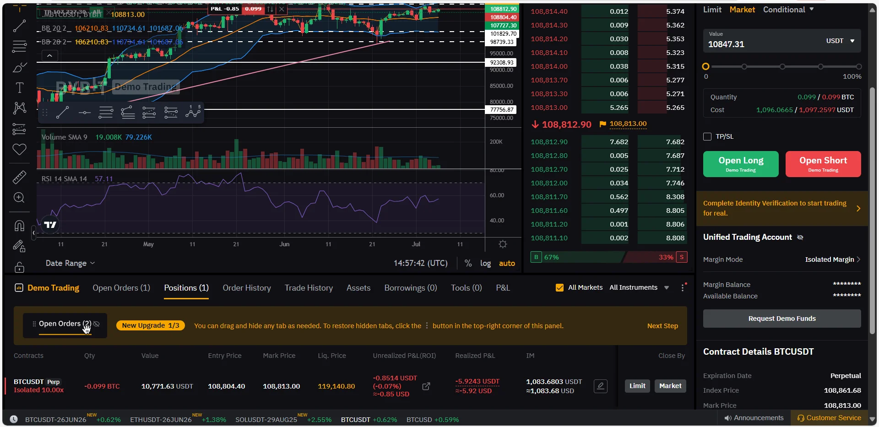Enable the TP/SL checkbox
The height and width of the screenshot is (427, 879).
(x=707, y=136)
